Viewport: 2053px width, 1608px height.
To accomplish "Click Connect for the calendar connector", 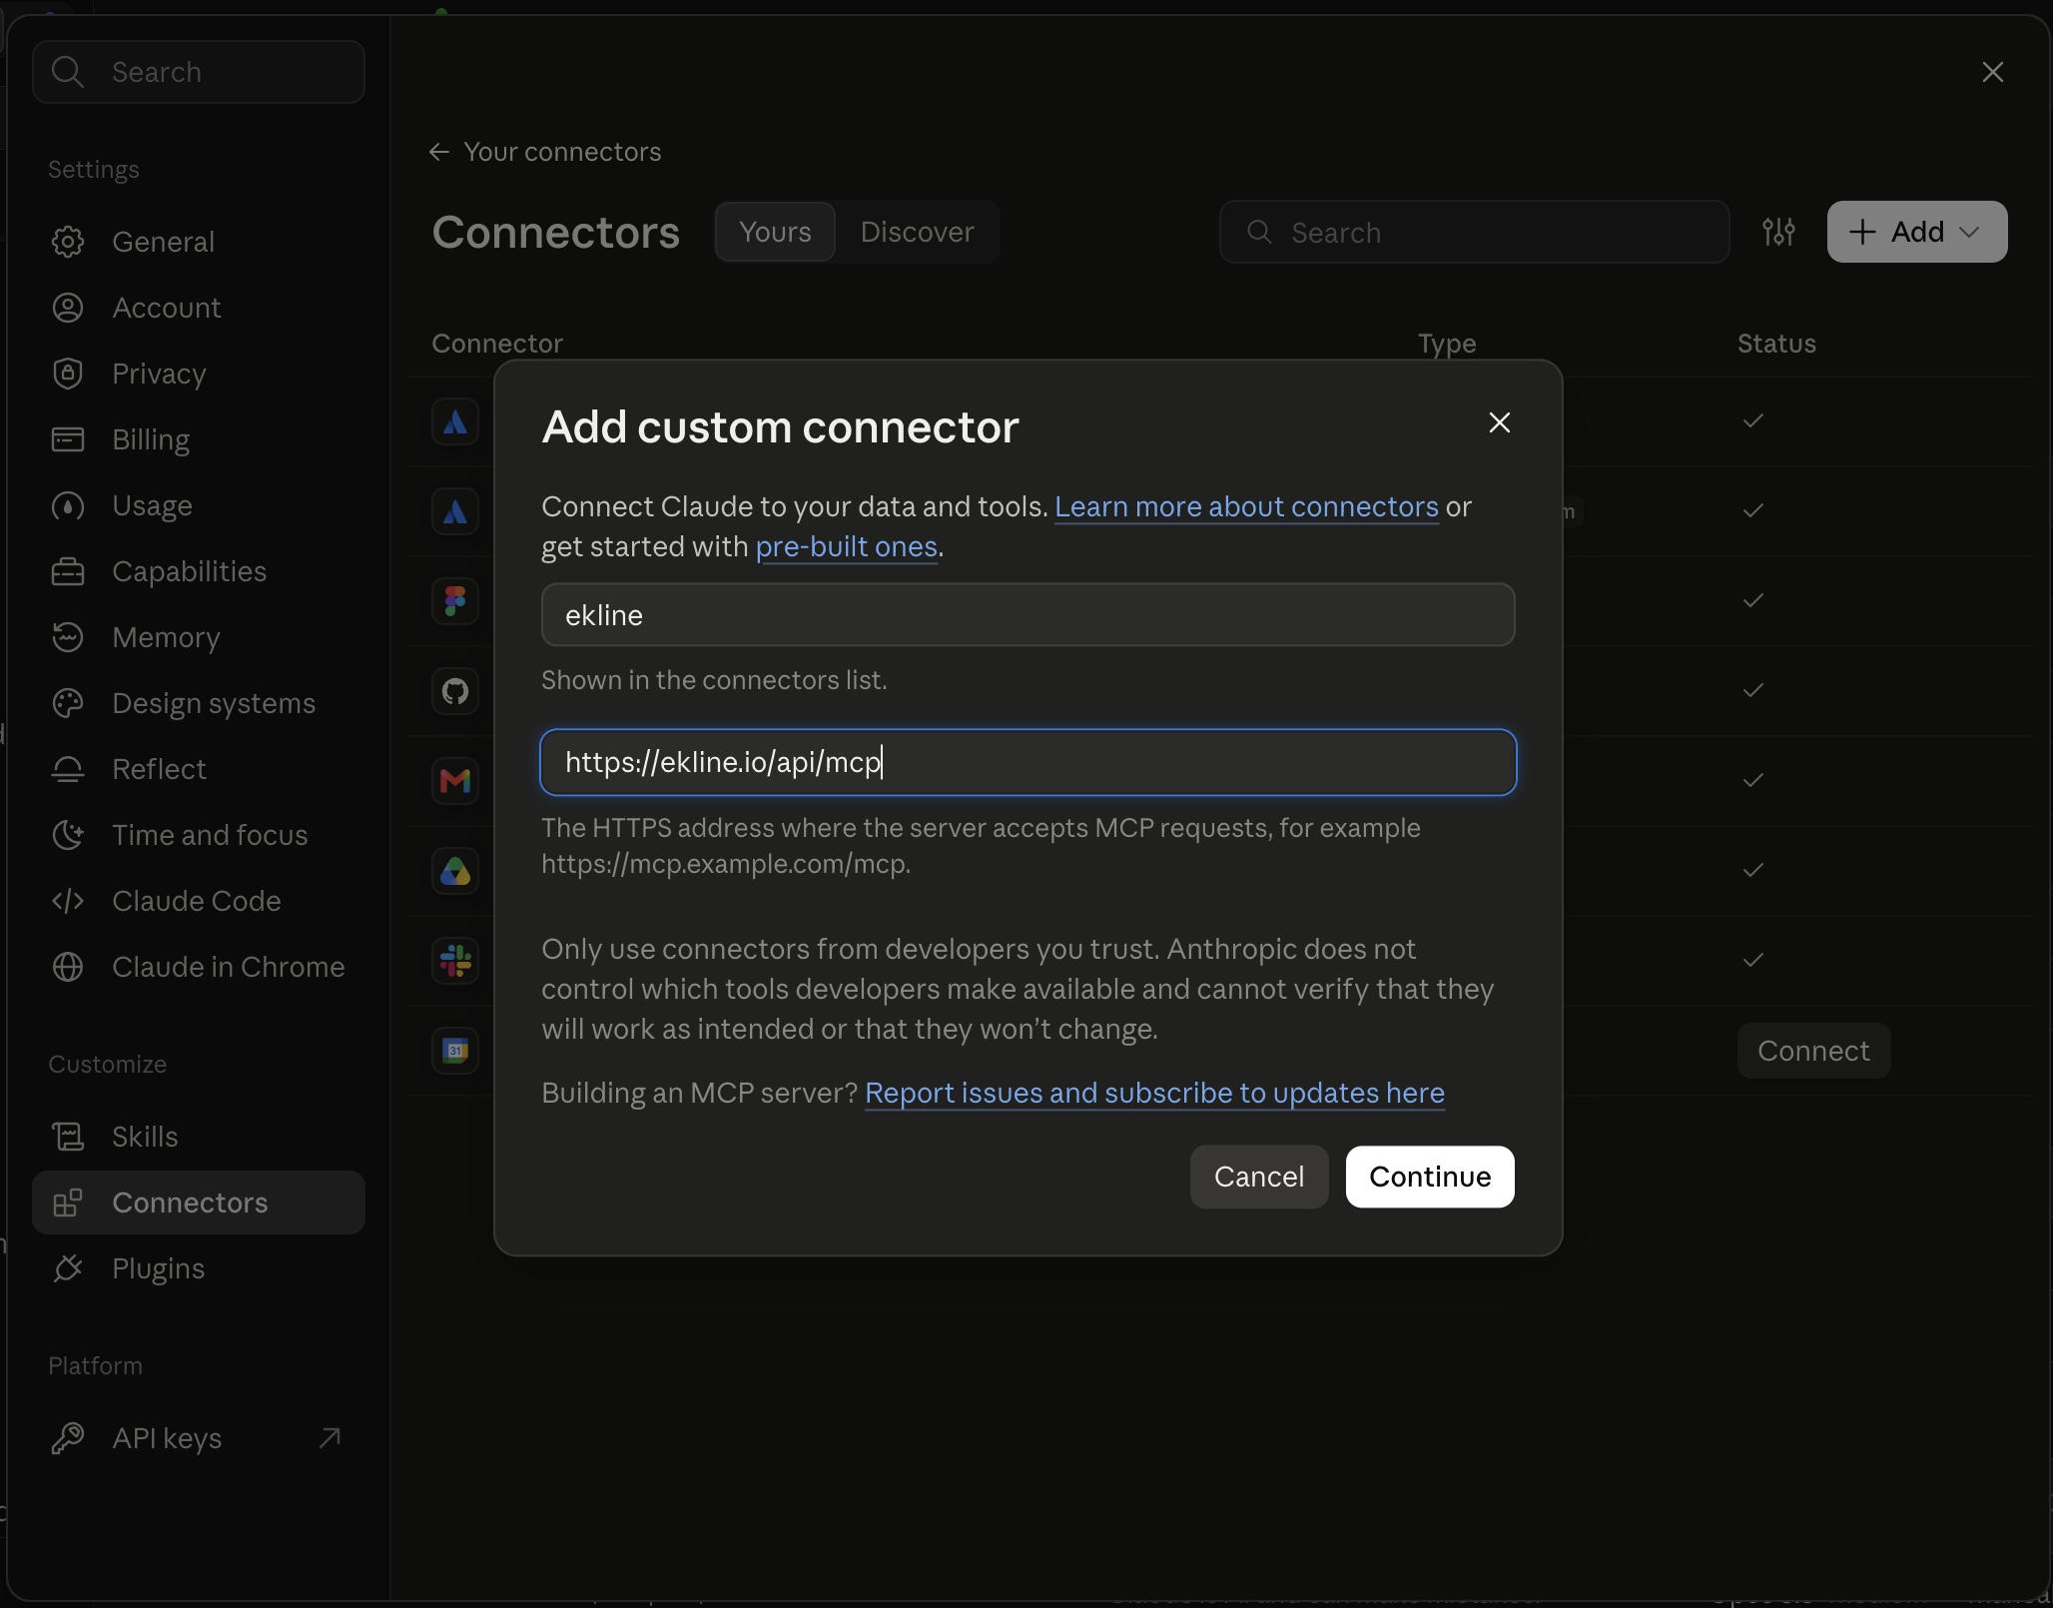I will click(x=1813, y=1051).
